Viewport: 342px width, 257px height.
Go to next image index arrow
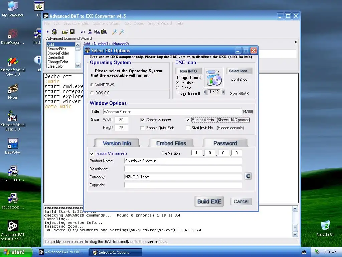click(x=223, y=92)
